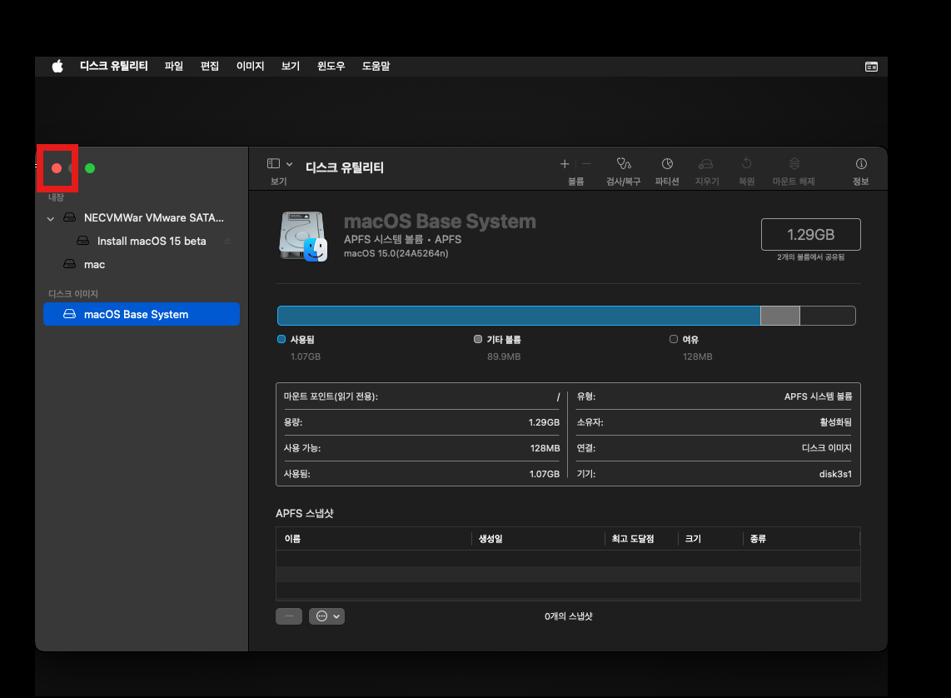951x698 pixels.
Task: Eject Install macOS 15 beta volume
Action: [227, 242]
